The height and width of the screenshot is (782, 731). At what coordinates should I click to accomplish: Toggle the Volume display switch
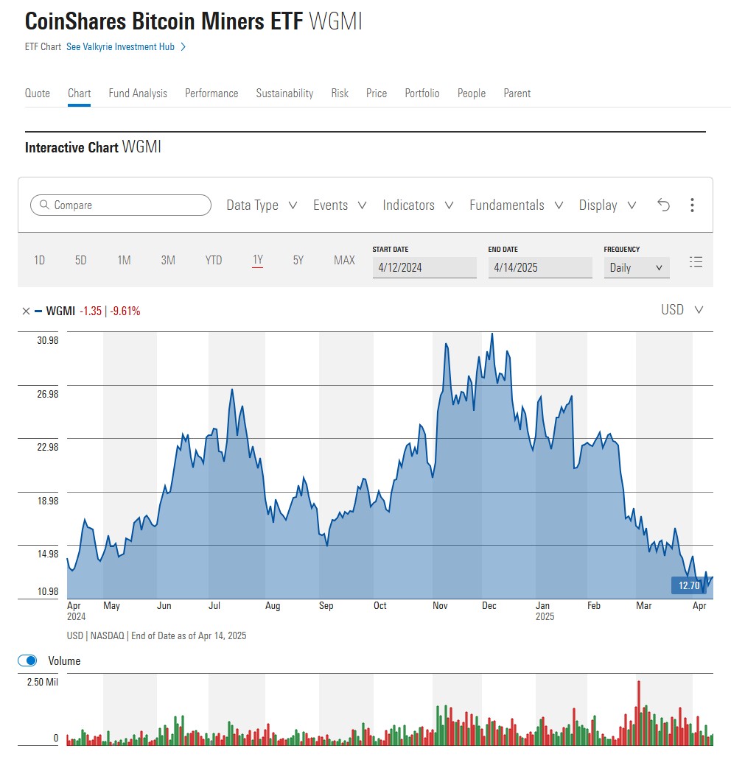pyautogui.click(x=27, y=661)
